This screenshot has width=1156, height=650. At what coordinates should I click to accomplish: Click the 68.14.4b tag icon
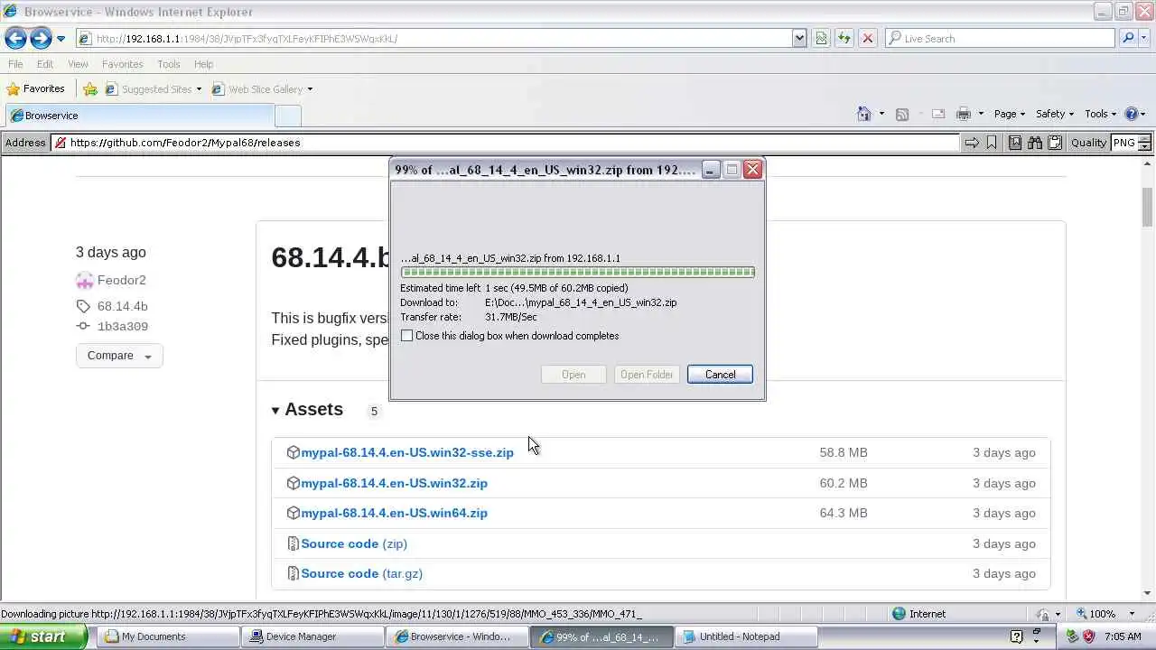(83, 306)
